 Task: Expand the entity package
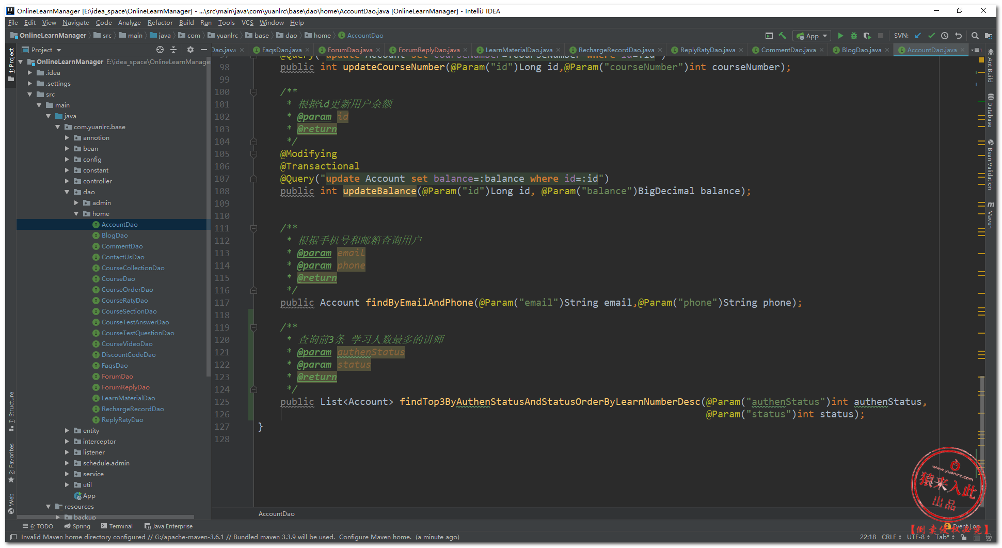point(67,431)
